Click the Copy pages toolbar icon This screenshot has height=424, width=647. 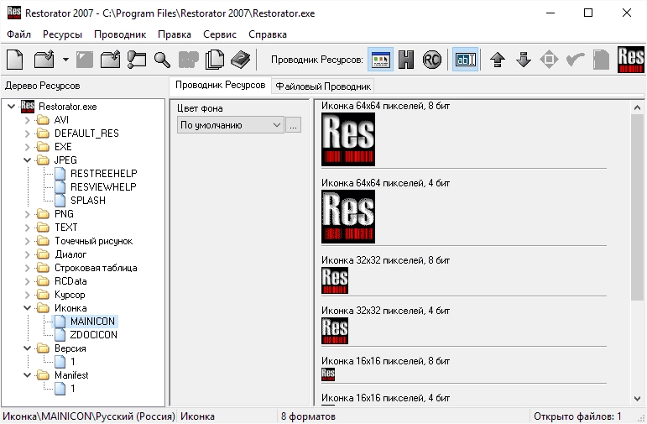215,60
